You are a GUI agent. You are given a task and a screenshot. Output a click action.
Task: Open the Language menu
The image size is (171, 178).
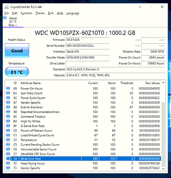pyautogui.click(x=73, y=13)
